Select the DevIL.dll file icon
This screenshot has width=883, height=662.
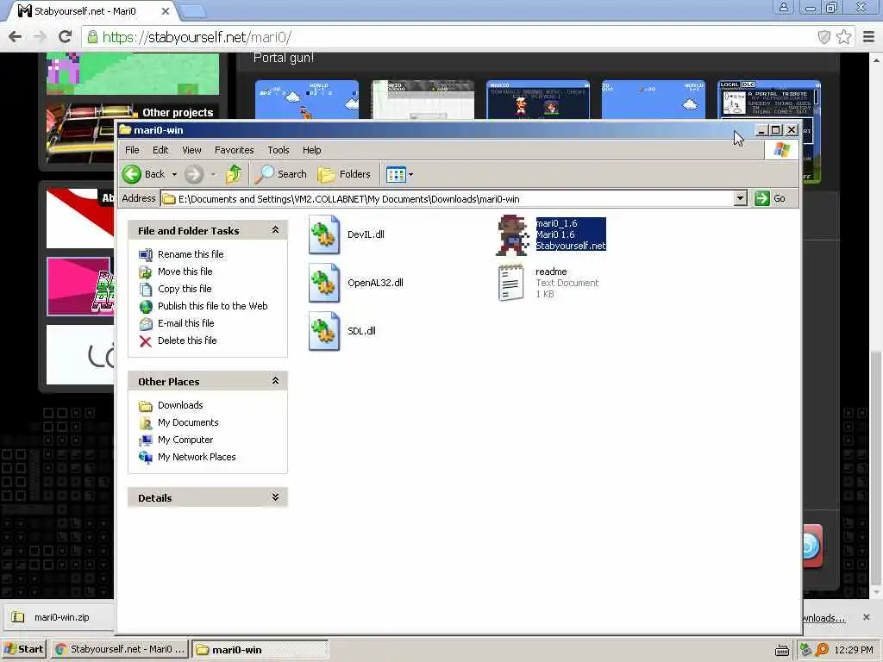pyautogui.click(x=324, y=234)
